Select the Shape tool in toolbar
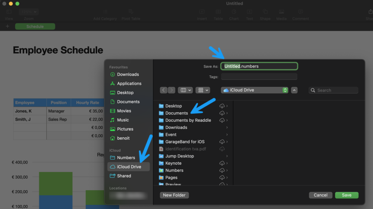The height and width of the screenshot is (209, 373). 265,14
